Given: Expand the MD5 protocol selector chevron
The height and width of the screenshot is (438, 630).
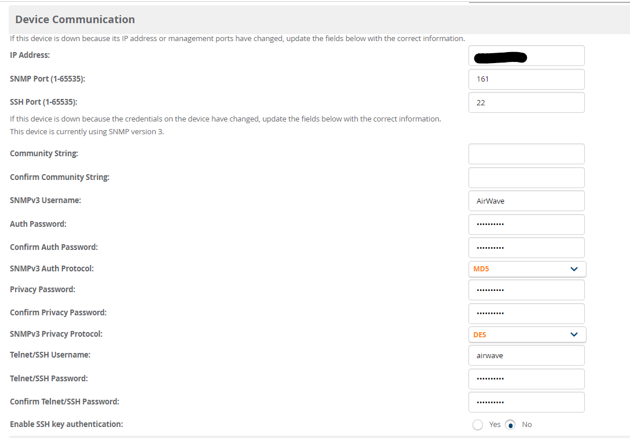Looking at the screenshot, I should 574,268.
